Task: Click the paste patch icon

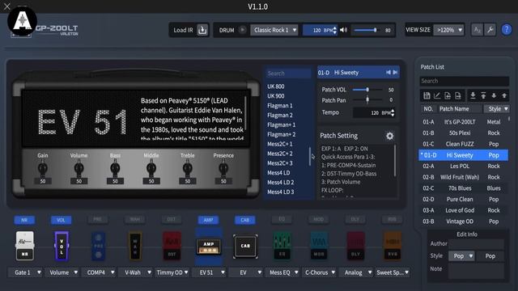Action: tap(457, 95)
